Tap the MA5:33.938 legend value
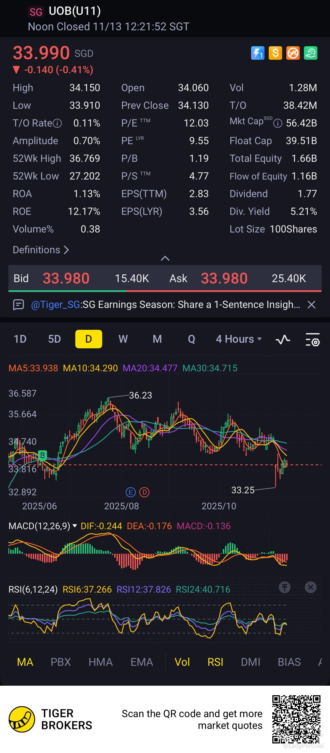330x753 pixels. 33,368
